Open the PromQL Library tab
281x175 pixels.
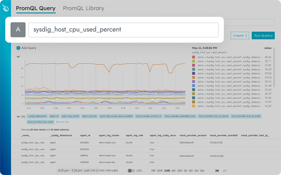(84, 8)
